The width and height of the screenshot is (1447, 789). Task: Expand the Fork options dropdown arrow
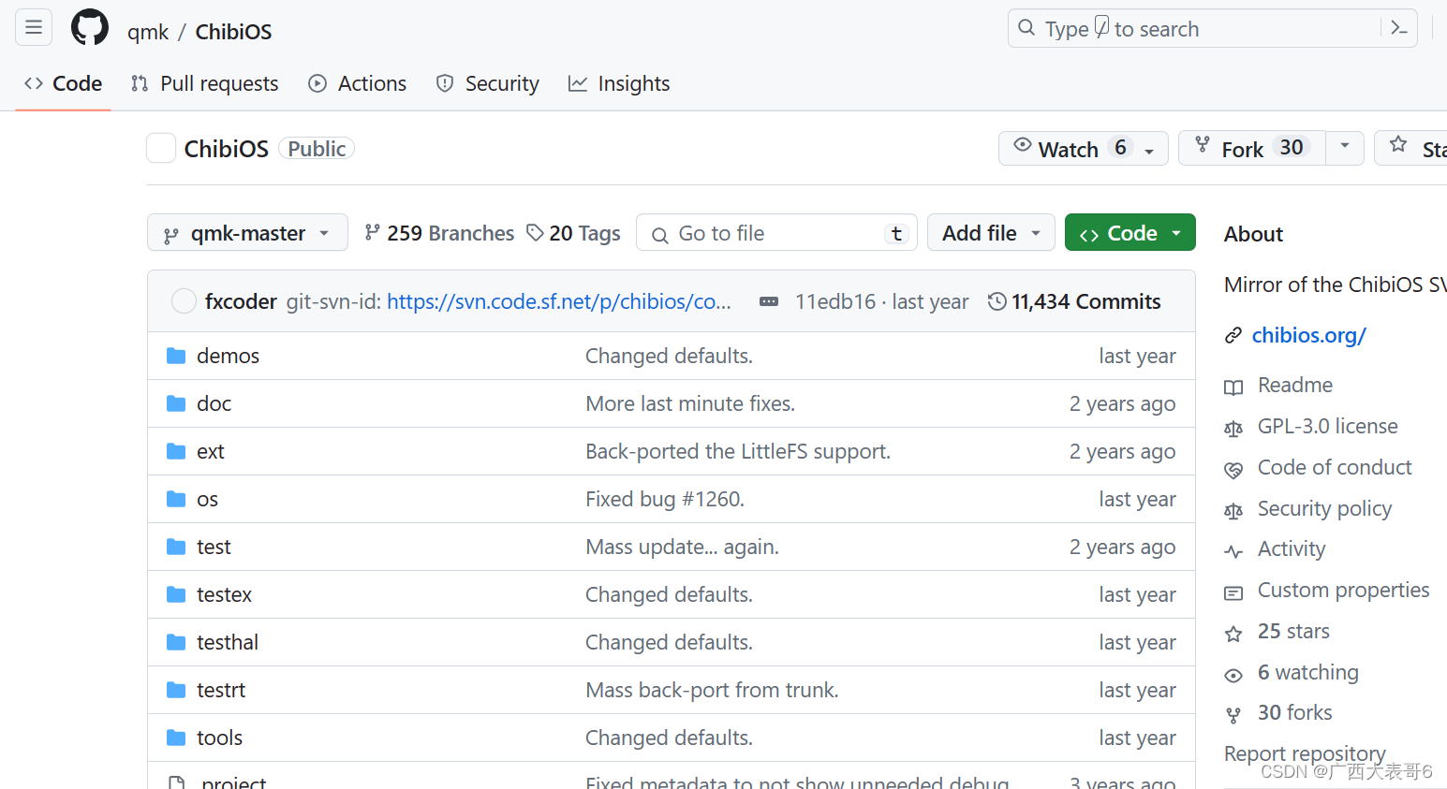(x=1345, y=147)
